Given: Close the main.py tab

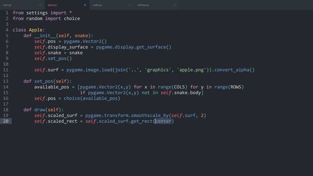Looking at the screenshot, I should tap(40, 5).
